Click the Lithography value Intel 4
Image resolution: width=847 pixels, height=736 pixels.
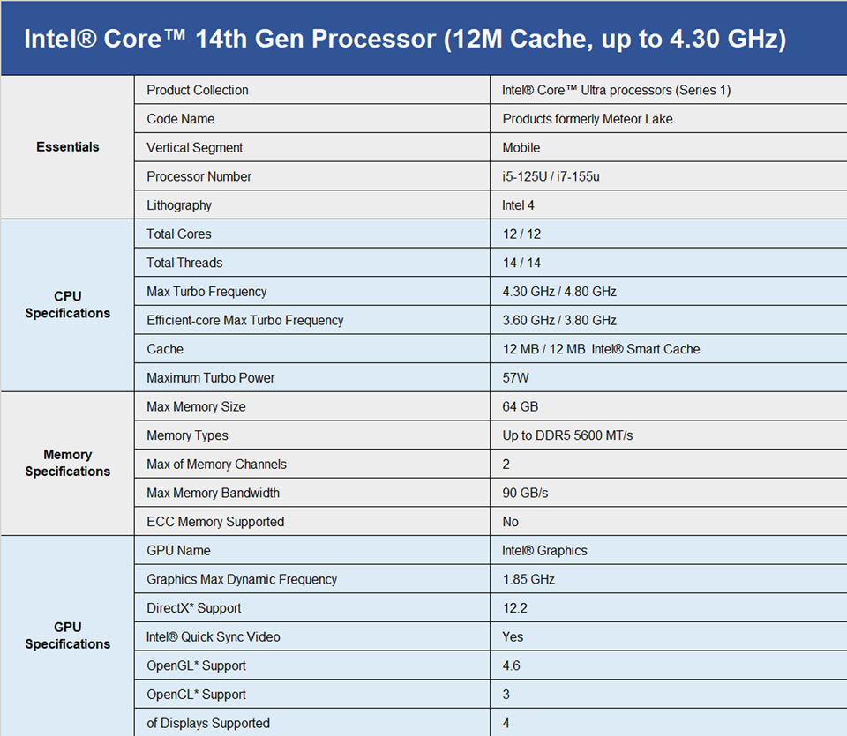(x=518, y=205)
